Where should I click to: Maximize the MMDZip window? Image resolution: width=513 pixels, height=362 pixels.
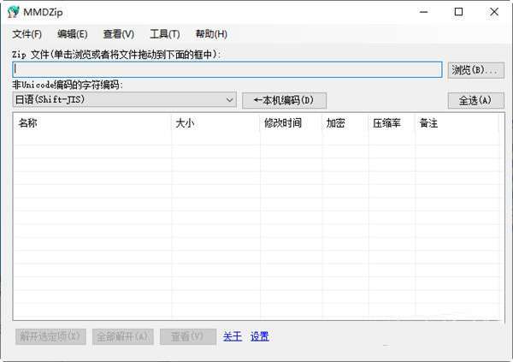click(x=458, y=12)
